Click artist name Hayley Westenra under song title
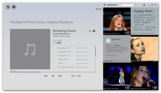161x93 pixels. [x=62, y=34]
